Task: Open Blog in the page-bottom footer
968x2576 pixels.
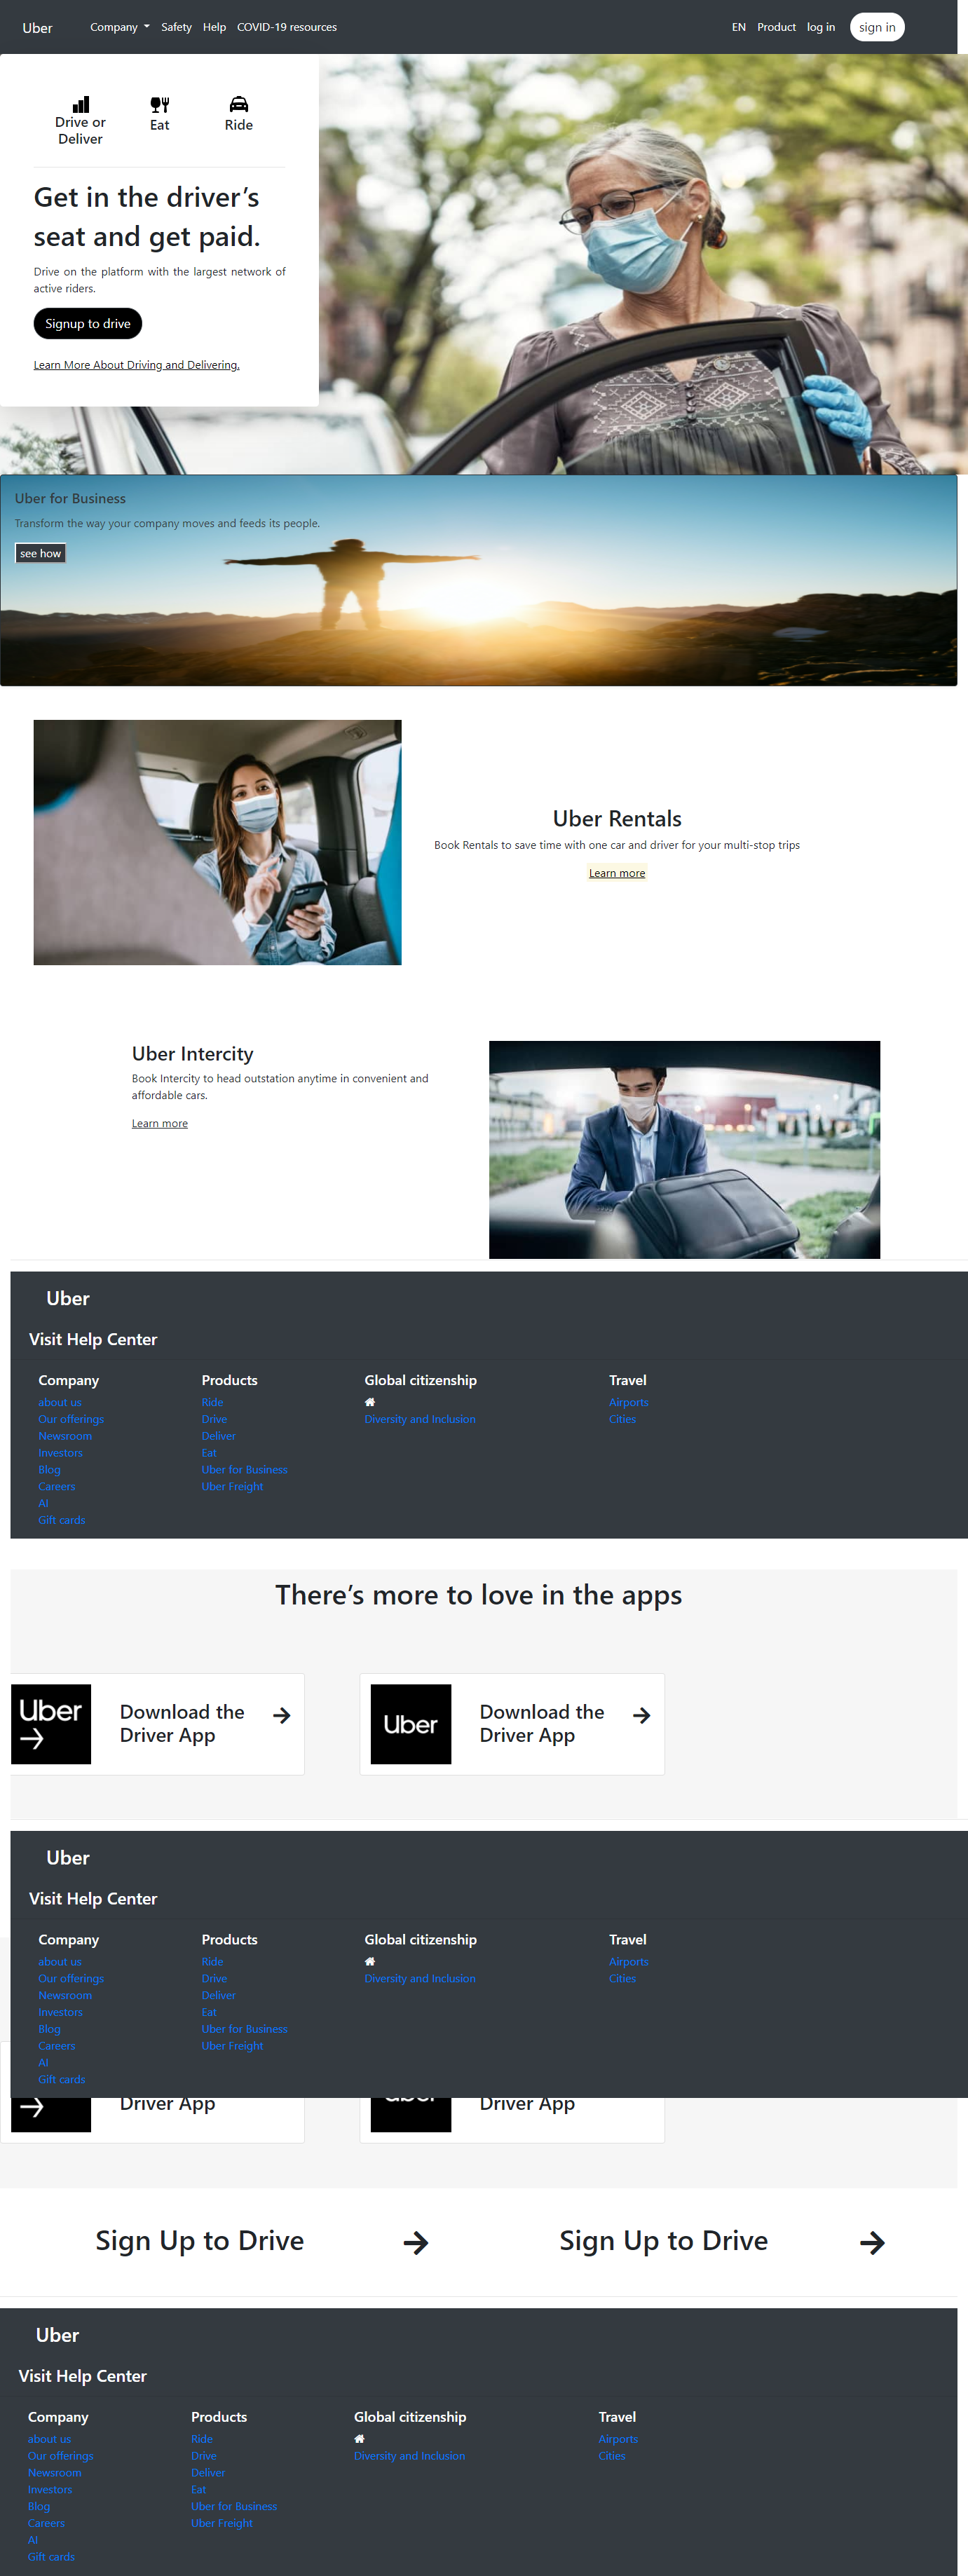Action: click(x=39, y=2506)
